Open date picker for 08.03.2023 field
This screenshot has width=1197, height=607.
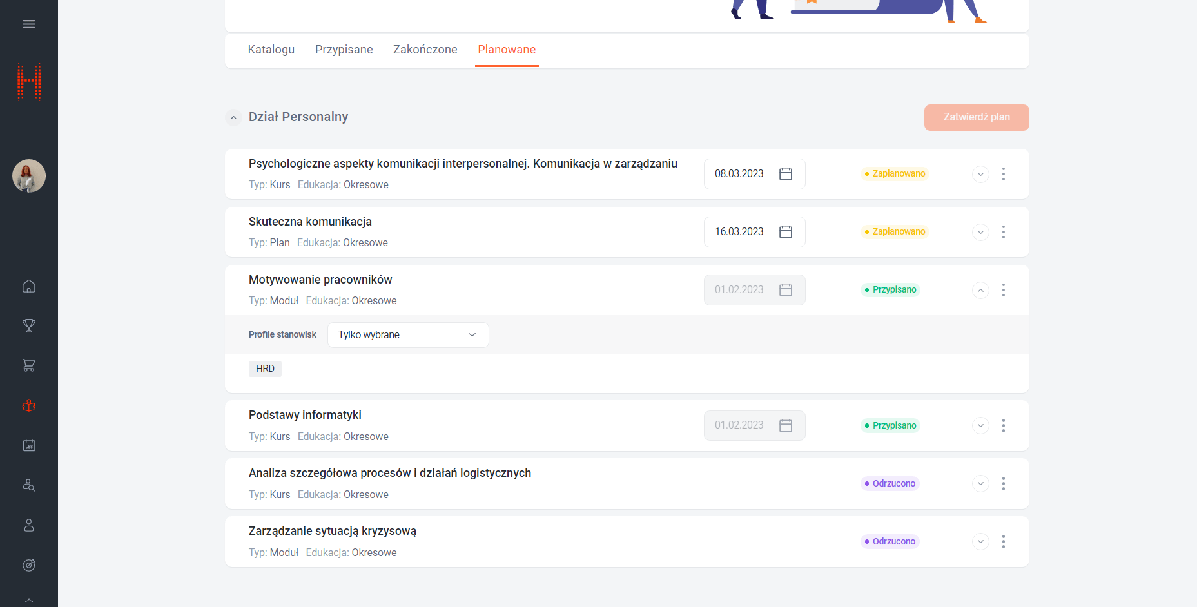pos(785,174)
